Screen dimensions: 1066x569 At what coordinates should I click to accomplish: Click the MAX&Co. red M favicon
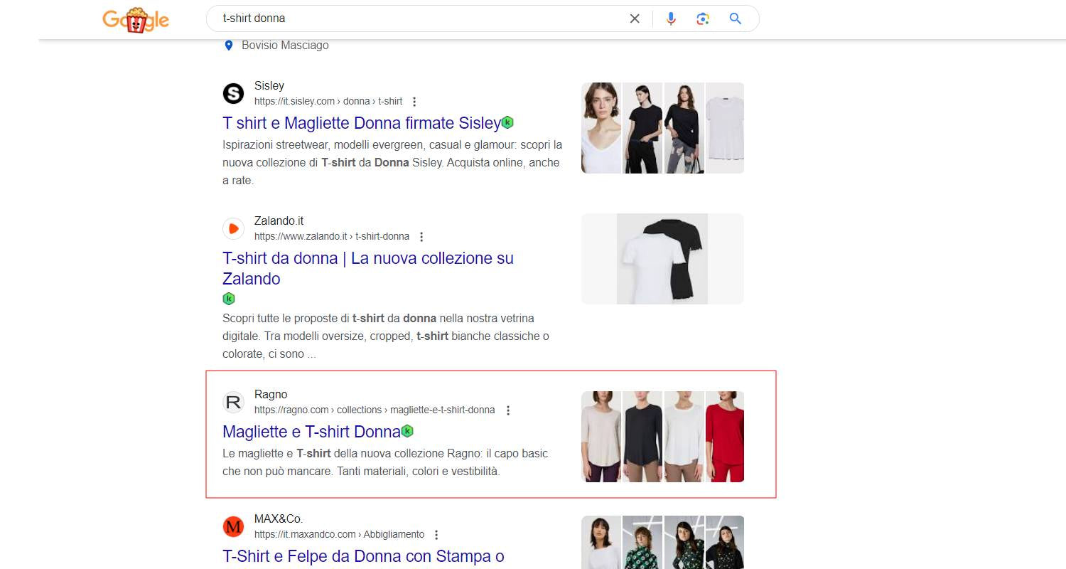[233, 526]
